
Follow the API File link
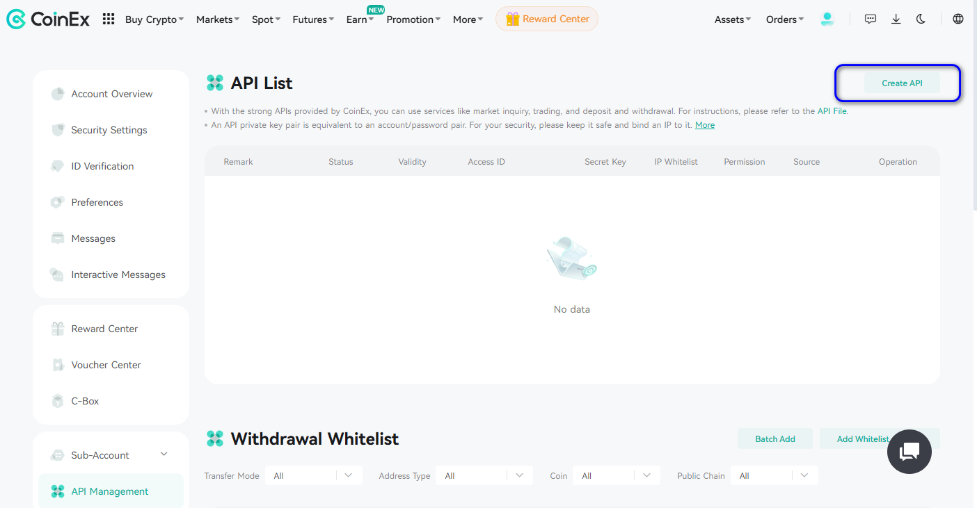832,111
